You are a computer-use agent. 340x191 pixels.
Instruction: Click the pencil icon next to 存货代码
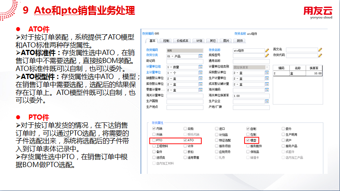(x=320, y=55)
